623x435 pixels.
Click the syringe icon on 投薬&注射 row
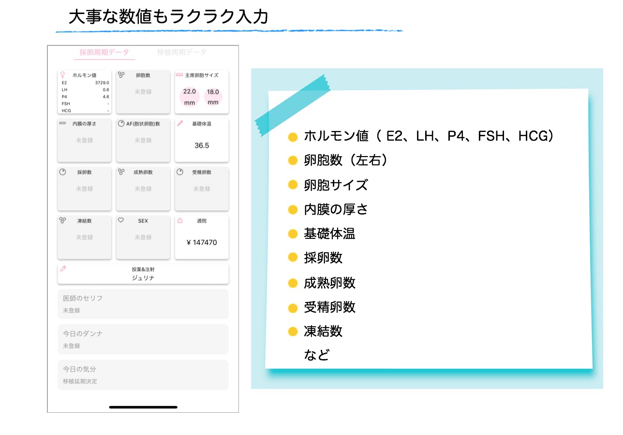tap(62, 269)
